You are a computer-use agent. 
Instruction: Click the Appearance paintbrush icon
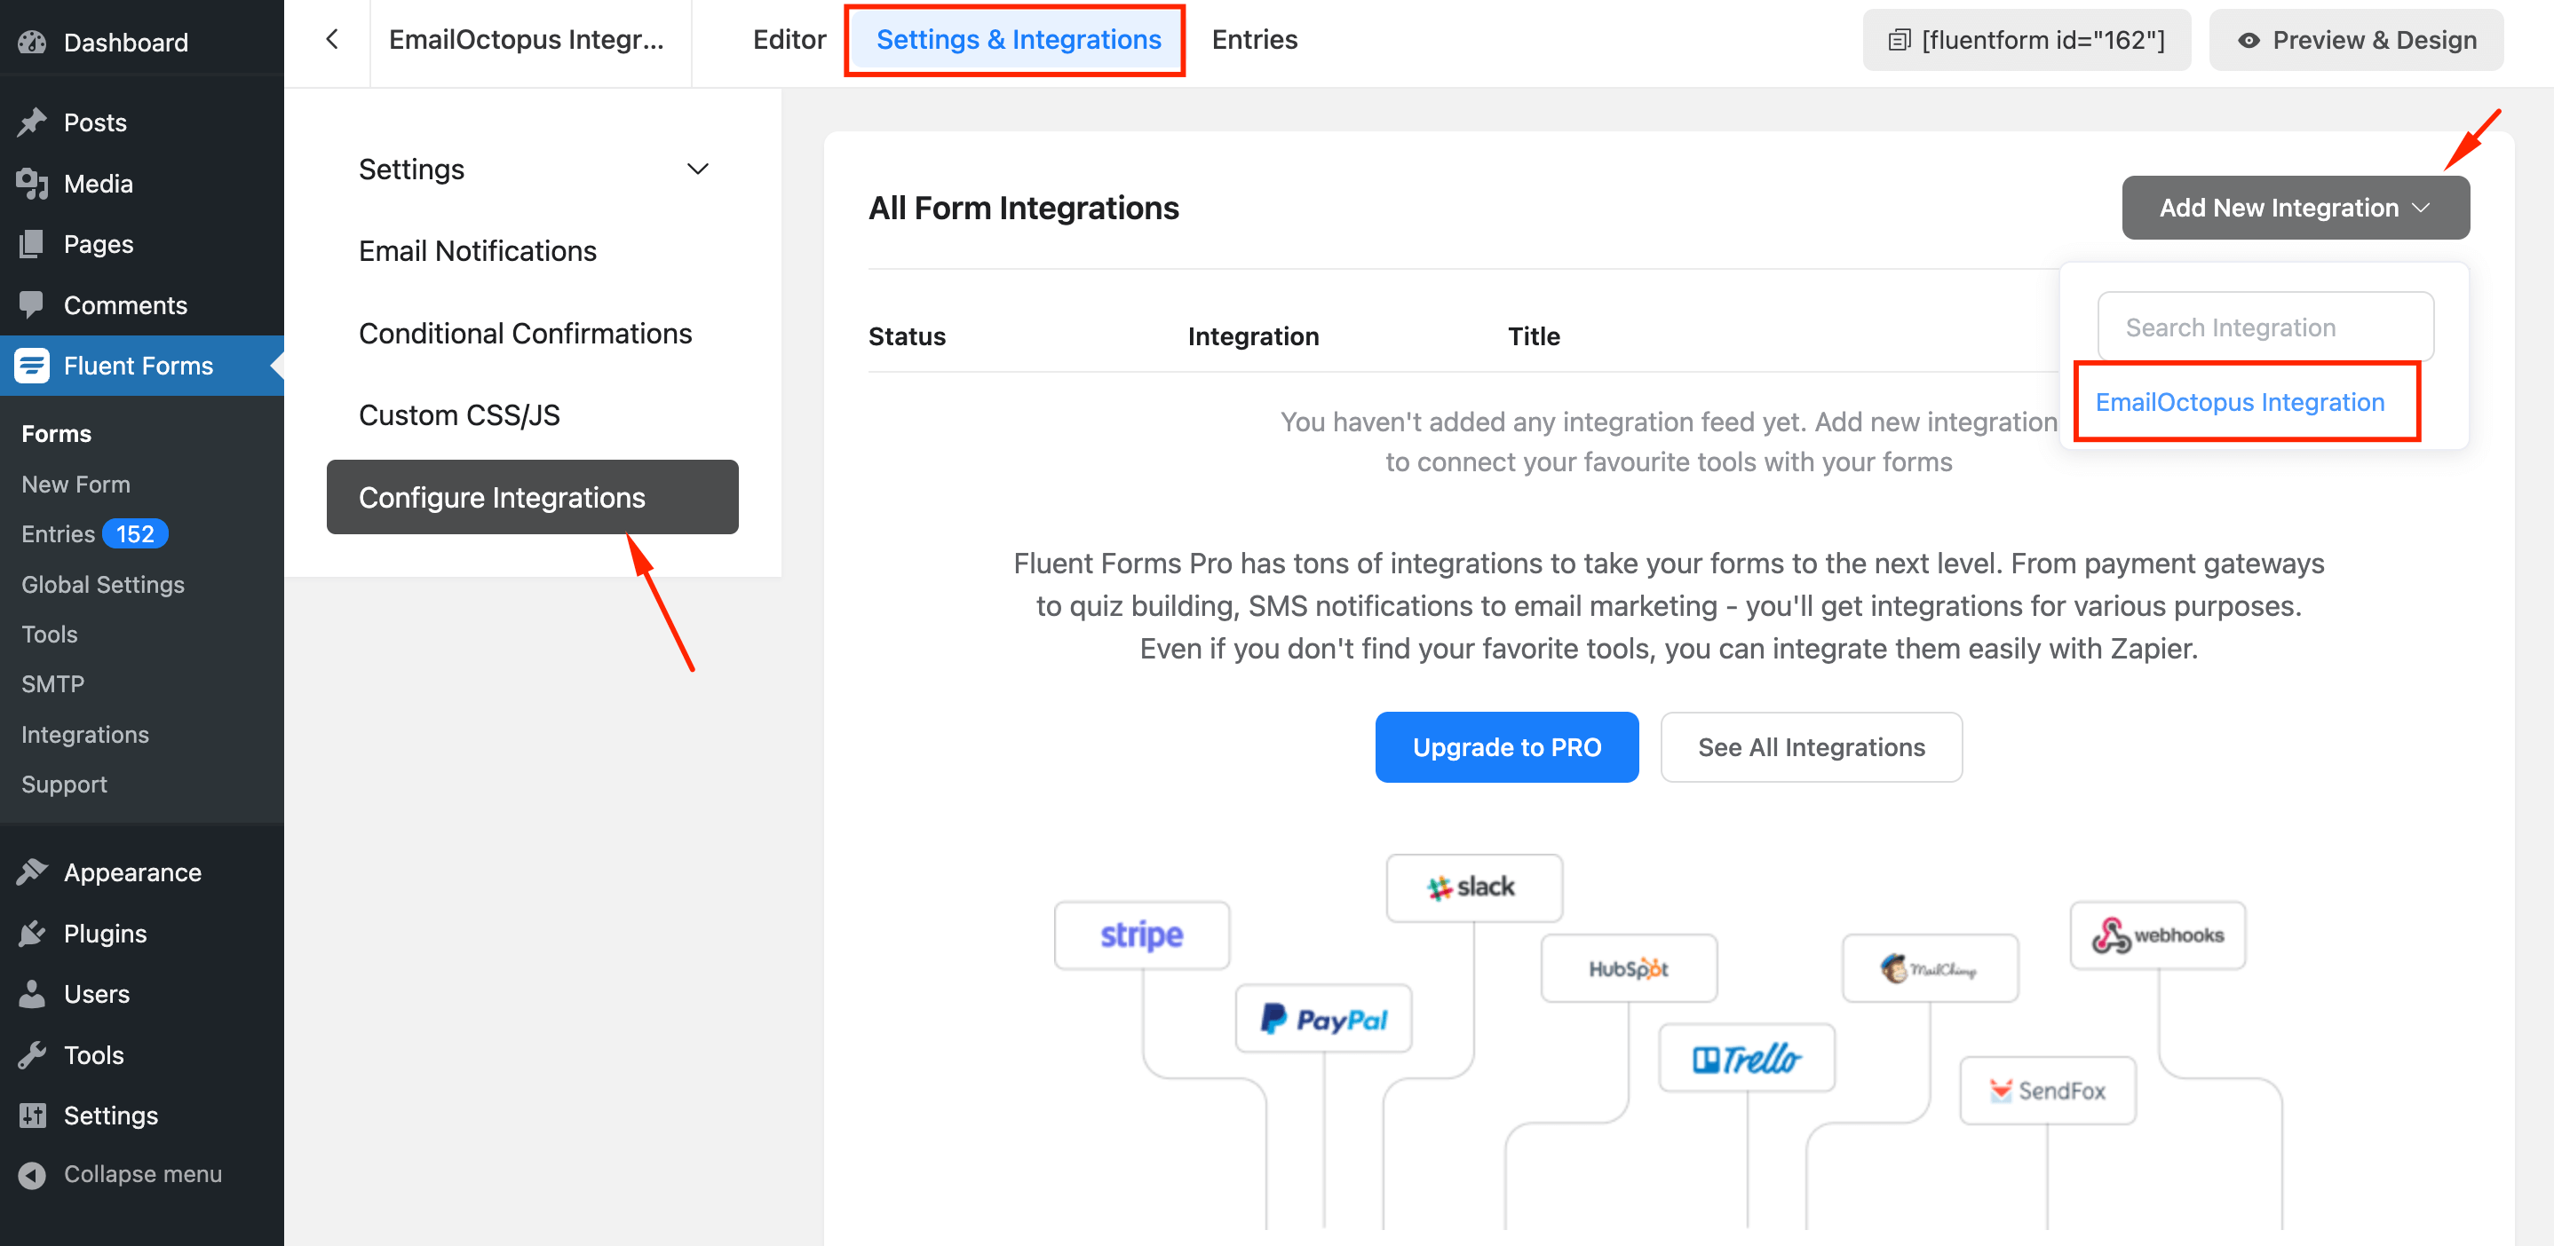[32, 872]
